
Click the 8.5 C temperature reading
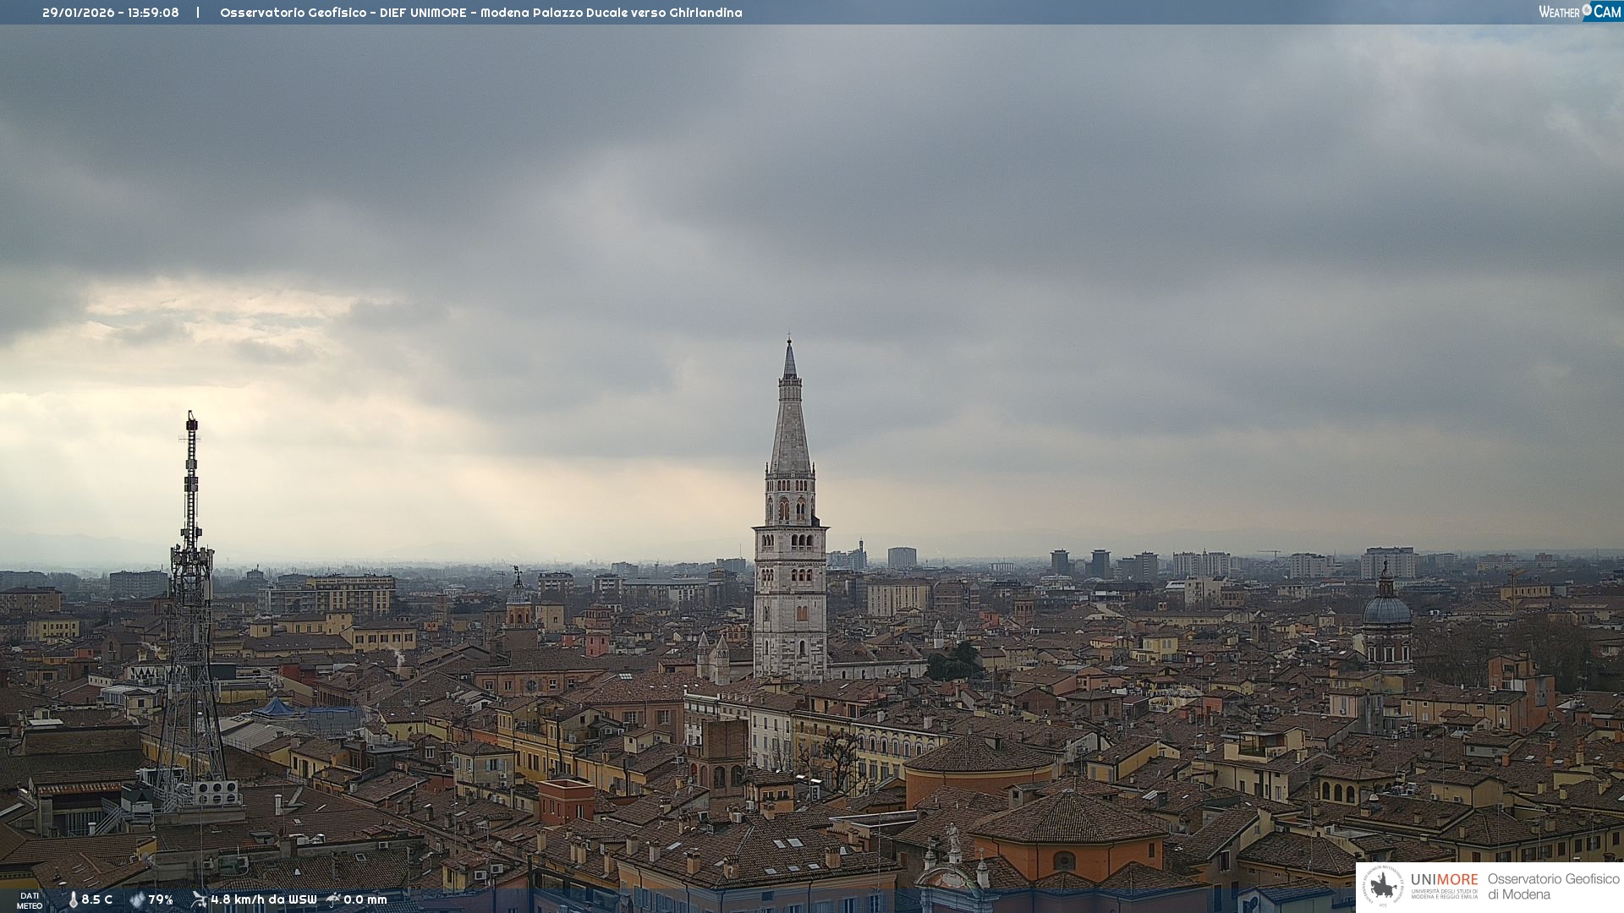[x=97, y=899]
